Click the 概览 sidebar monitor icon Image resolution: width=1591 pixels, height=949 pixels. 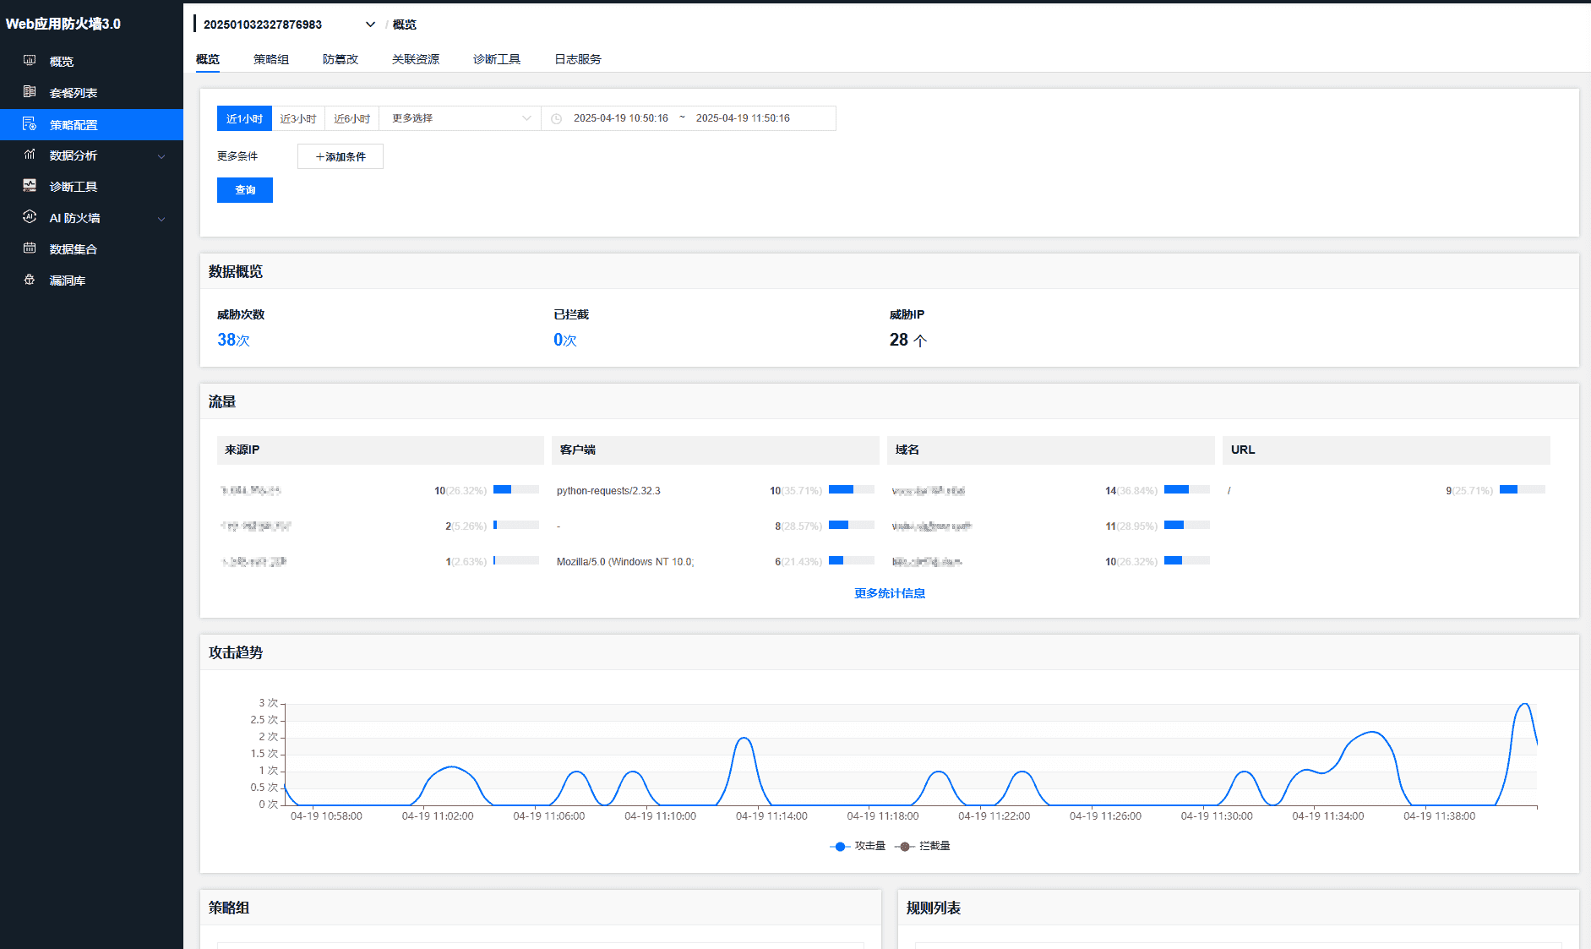point(30,61)
